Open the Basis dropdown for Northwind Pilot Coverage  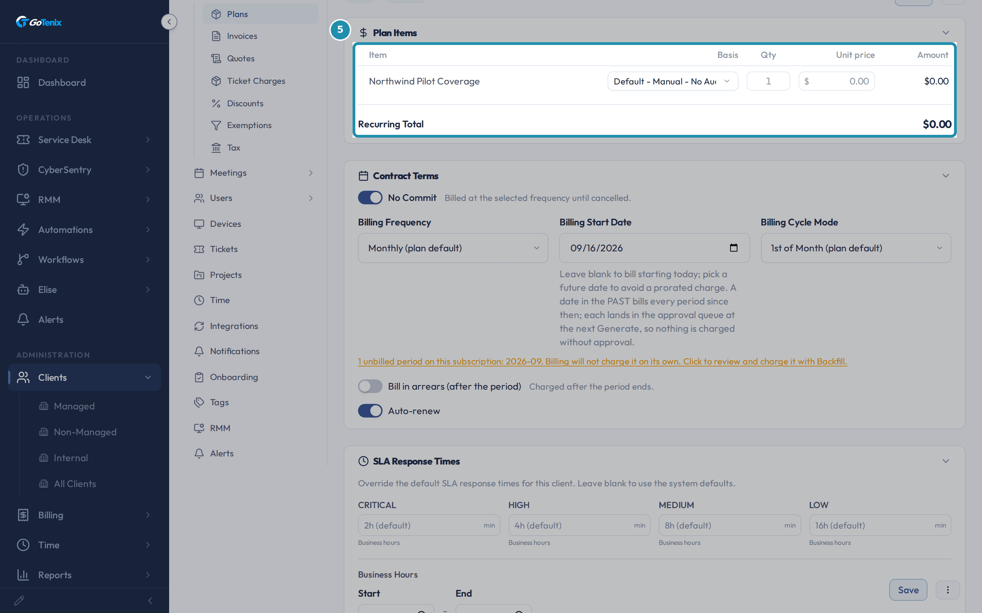672,81
